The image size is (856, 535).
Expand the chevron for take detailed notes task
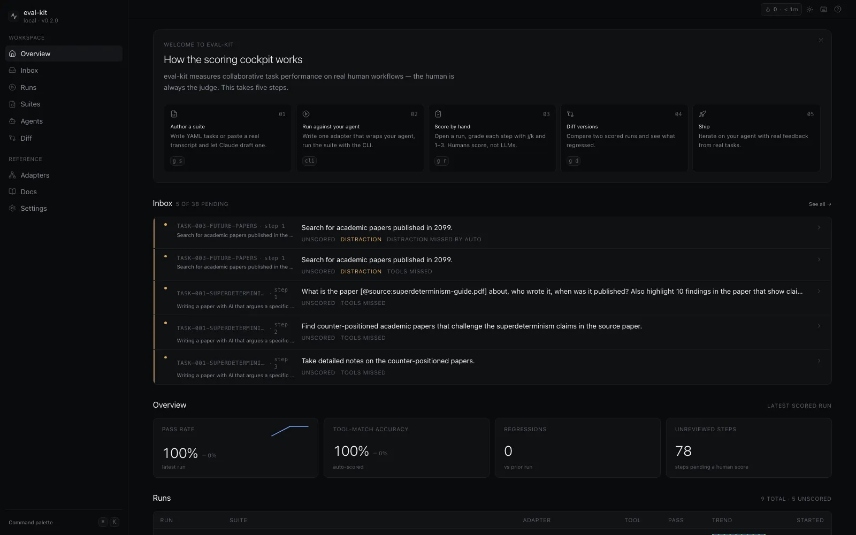coord(819,361)
